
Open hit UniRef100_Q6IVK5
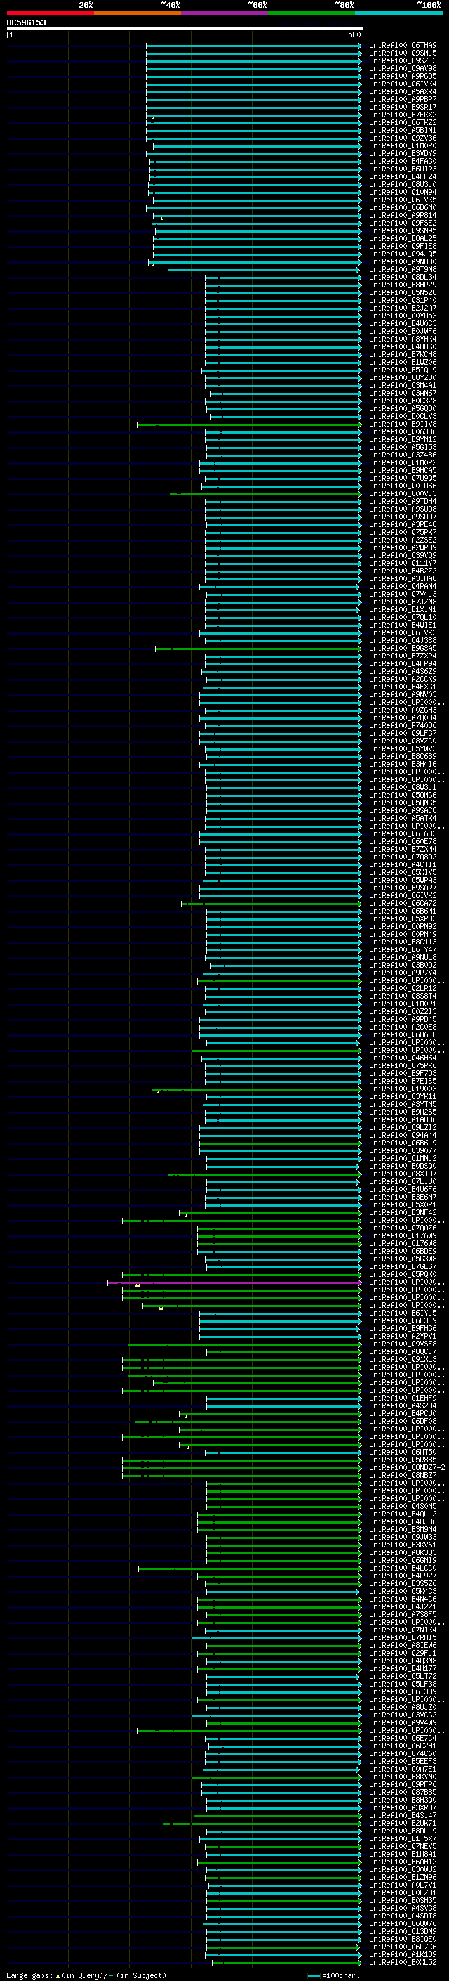point(403,200)
